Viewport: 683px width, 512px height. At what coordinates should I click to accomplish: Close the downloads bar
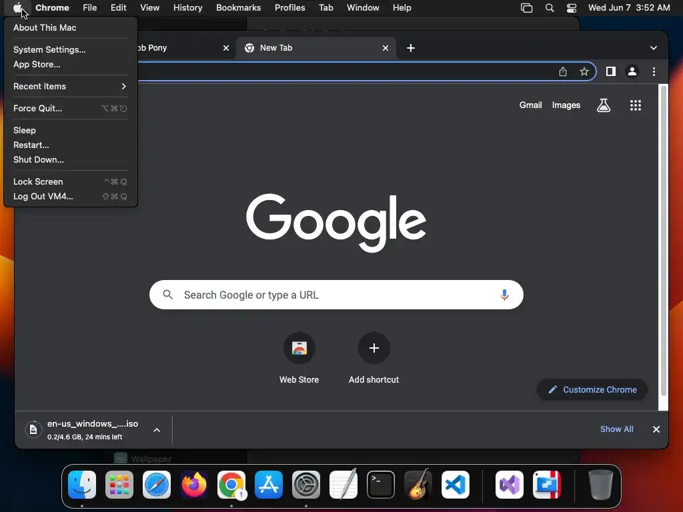click(x=656, y=429)
